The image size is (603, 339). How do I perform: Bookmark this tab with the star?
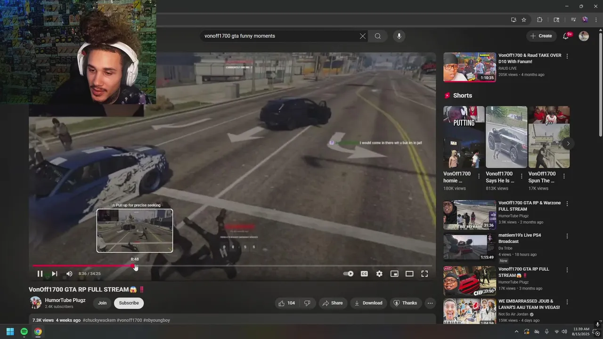pos(524,20)
